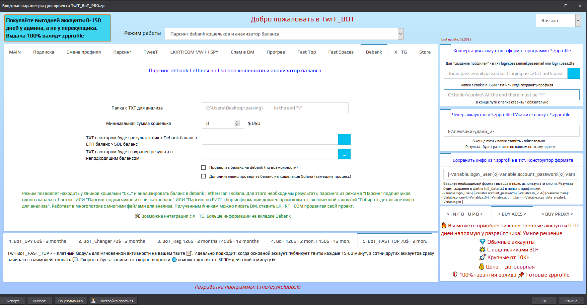Click the cookie folder path field
Image resolution: width=587 pixels, height=305 pixels.
coord(512,95)
